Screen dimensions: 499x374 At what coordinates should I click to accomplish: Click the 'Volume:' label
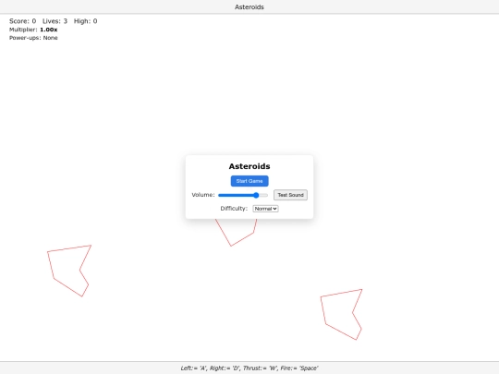point(203,195)
